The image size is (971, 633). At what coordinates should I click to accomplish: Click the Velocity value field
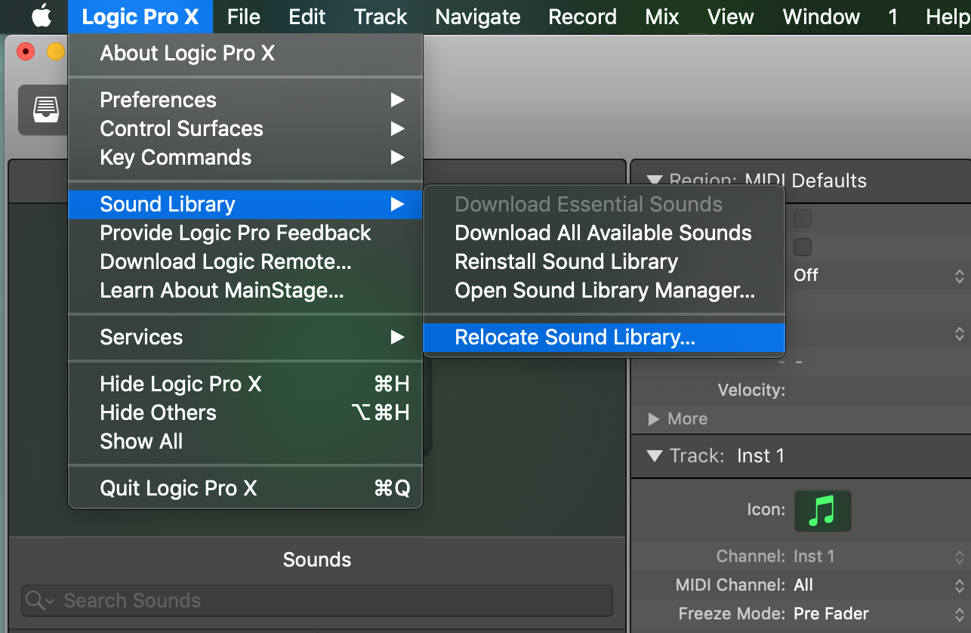(x=880, y=391)
